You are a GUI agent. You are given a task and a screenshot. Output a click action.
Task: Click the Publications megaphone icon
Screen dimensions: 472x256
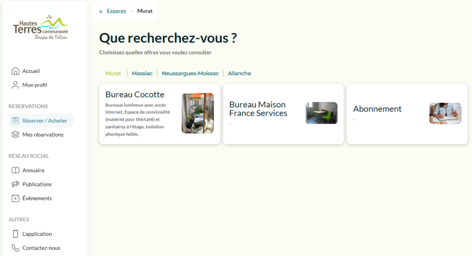[x=15, y=184]
